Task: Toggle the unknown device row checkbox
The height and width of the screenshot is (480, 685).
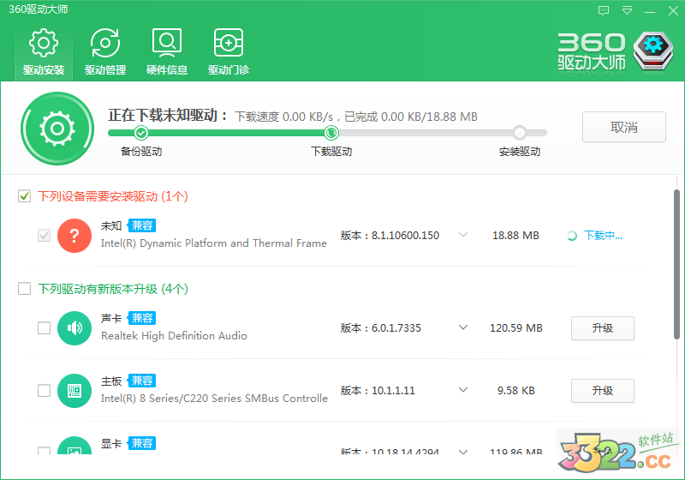Action: click(45, 236)
